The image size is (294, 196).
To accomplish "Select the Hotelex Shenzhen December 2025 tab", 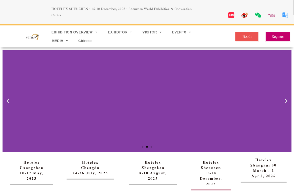I will point(211,173).
